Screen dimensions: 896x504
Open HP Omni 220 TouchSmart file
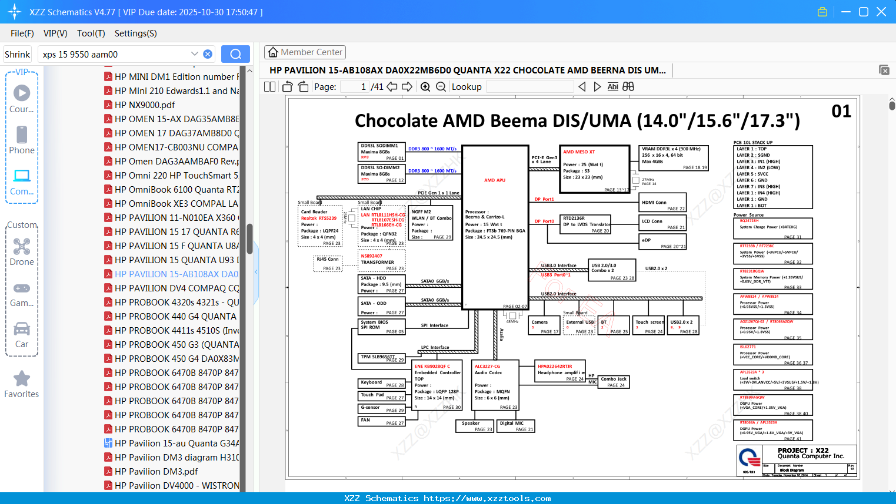pyautogui.click(x=171, y=175)
